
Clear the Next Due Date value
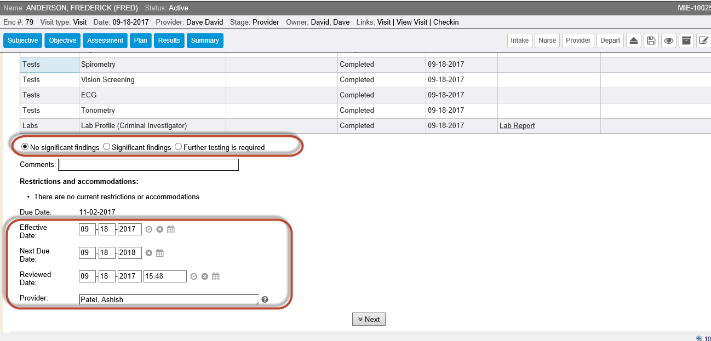point(148,253)
